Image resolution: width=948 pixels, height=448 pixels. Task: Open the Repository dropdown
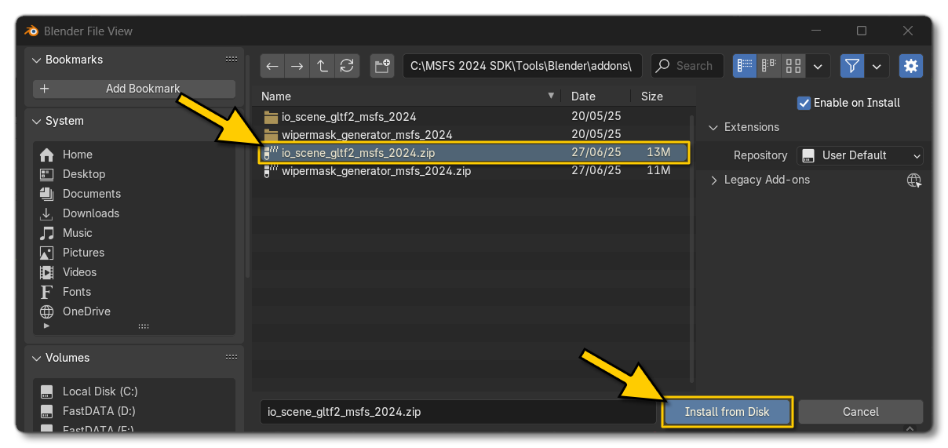[860, 155]
